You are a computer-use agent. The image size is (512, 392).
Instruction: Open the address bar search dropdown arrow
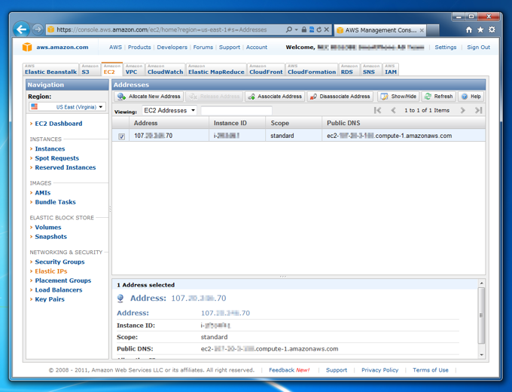click(297, 29)
